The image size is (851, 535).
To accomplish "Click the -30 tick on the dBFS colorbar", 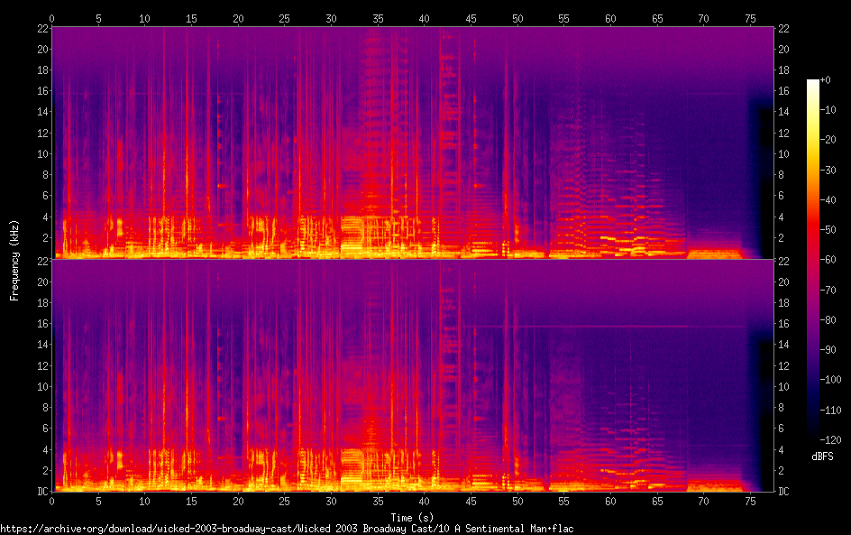I will [834, 168].
